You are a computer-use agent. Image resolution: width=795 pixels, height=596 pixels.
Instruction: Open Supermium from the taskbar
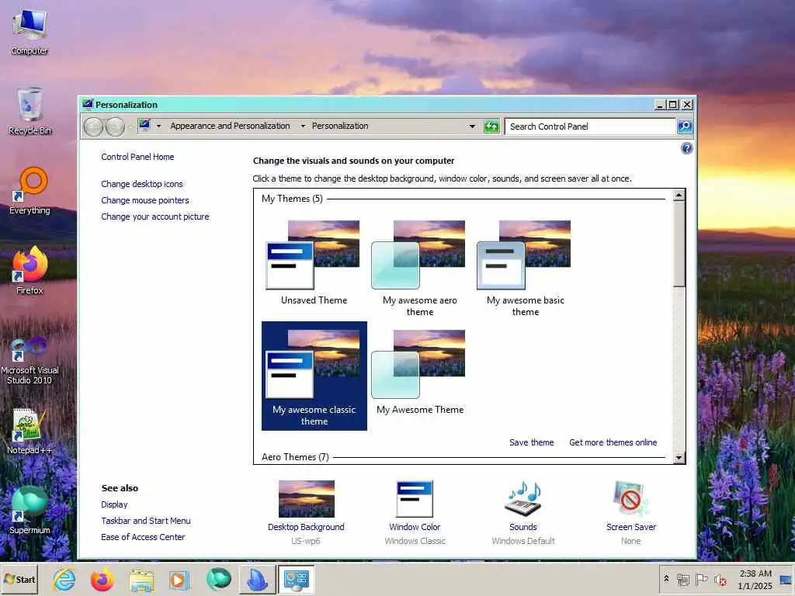click(x=218, y=580)
